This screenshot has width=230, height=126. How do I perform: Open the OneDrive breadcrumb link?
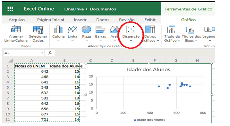pyautogui.click(x=74, y=9)
